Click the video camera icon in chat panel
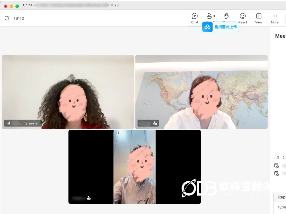This screenshot has height=214, width=286. [276, 157]
